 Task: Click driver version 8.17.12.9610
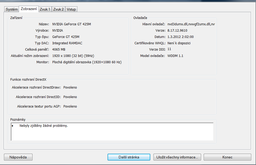[x=177, y=31]
